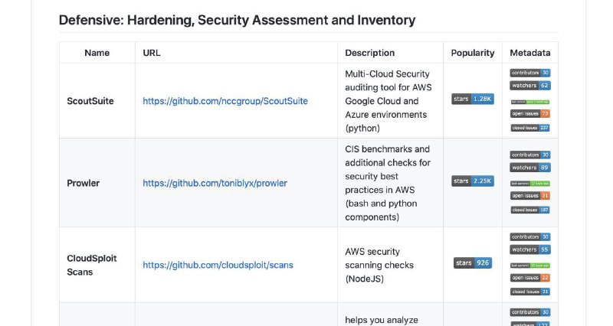Click the Prowler open issues 31 badge
The image size is (613, 326).
tap(530, 196)
